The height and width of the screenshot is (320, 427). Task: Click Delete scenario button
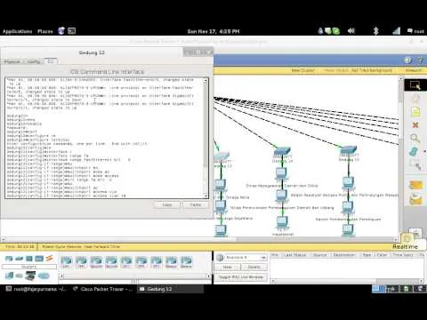click(254, 267)
